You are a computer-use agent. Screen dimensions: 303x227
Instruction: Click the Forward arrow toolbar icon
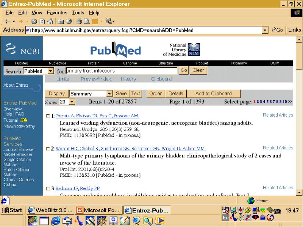tap(21, 22)
